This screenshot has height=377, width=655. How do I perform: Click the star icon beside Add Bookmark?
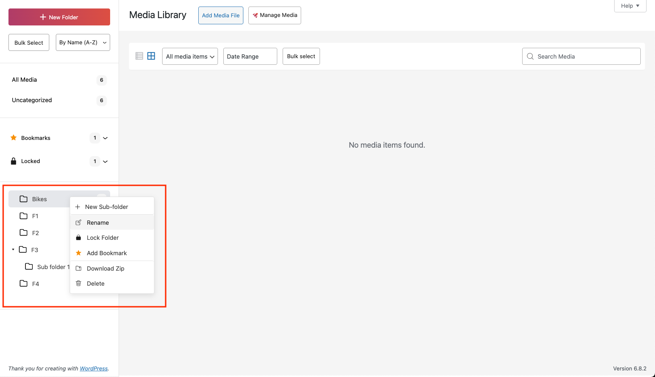point(79,253)
